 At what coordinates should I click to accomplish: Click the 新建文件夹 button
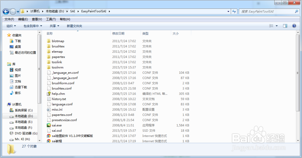click(x=74, y=26)
